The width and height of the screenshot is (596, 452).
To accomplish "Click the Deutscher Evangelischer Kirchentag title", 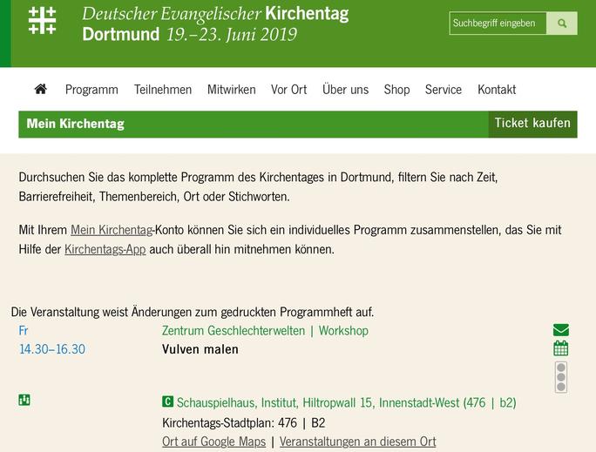I will pyautogui.click(x=215, y=14).
